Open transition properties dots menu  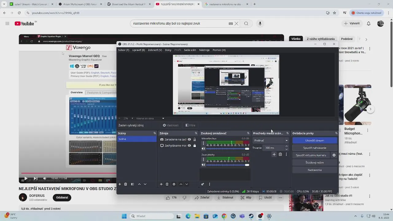click(x=286, y=154)
